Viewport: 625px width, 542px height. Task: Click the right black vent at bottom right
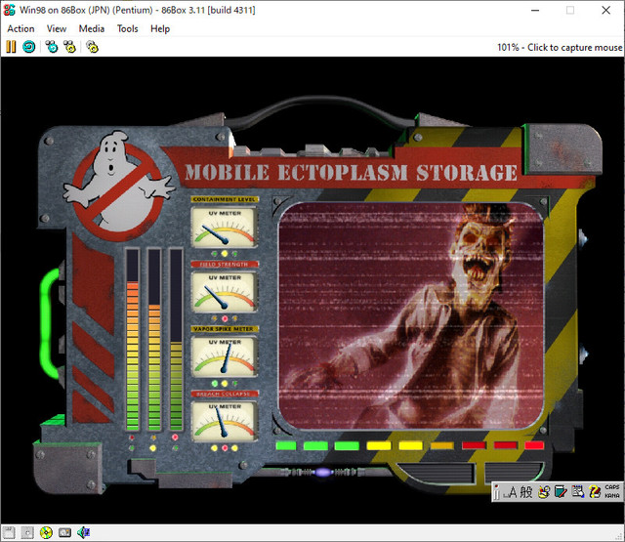tap(515, 473)
